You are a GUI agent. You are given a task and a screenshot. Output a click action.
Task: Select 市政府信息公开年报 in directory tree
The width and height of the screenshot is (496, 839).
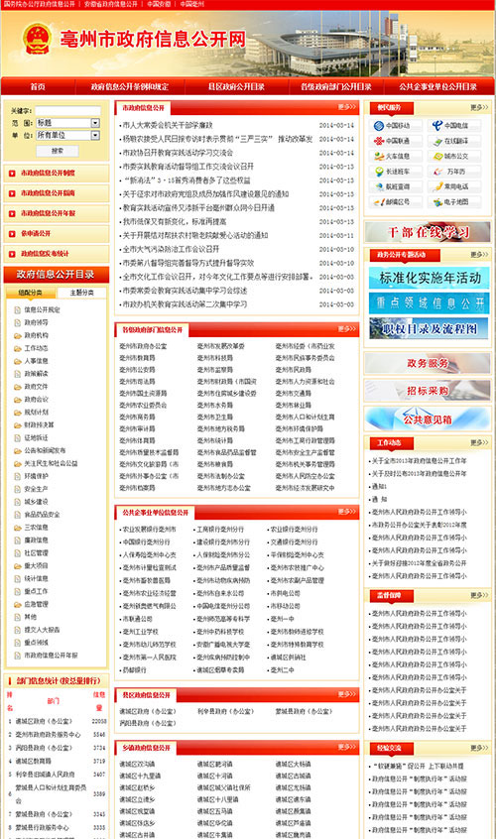52,656
